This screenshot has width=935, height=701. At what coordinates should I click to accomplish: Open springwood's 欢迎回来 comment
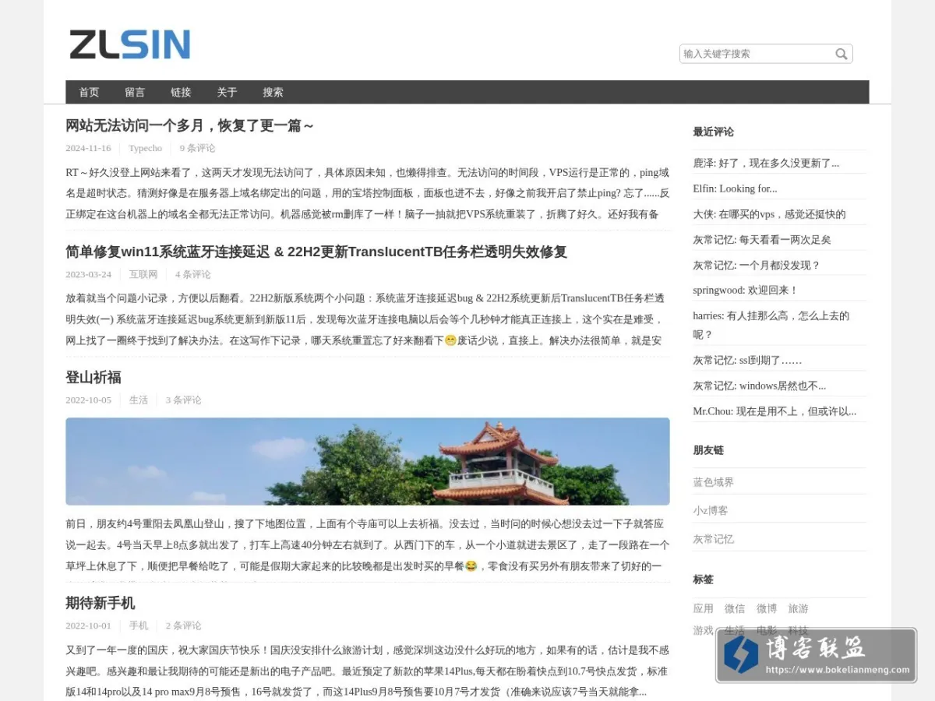(x=746, y=291)
